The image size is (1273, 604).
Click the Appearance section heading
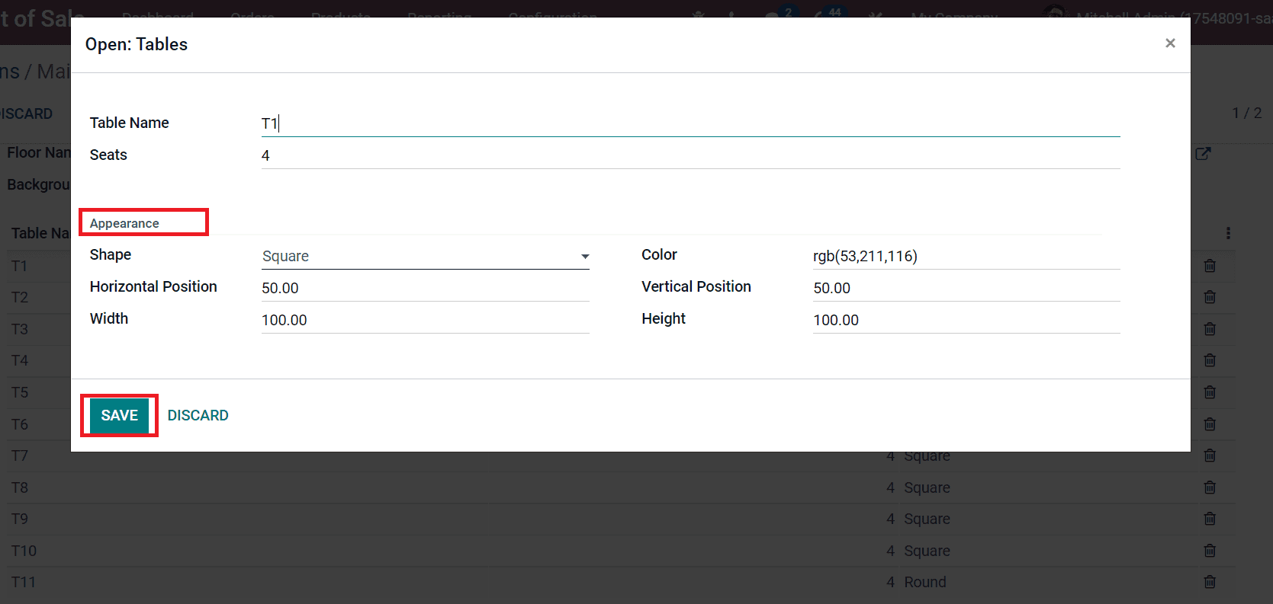124,223
